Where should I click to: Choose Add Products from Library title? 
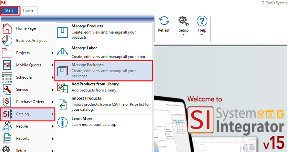(95, 84)
